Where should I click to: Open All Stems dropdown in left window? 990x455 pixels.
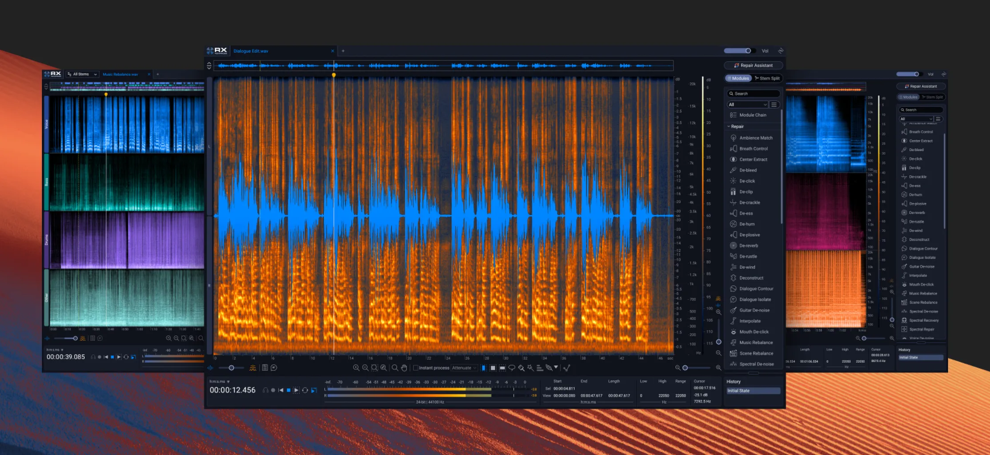pyautogui.click(x=82, y=74)
